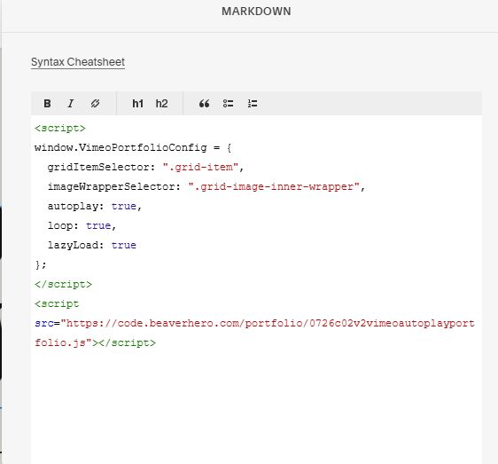
Task: Click the lazyLoad: true line
Action: pyautogui.click(x=92, y=245)
